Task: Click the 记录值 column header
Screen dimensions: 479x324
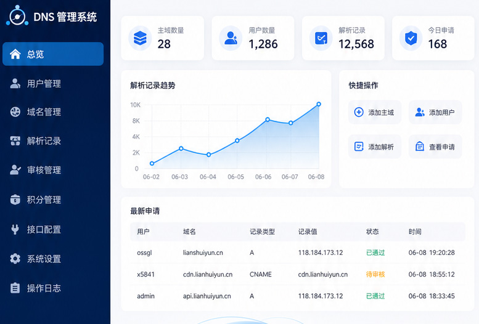Action: click(x=308, y=232)
